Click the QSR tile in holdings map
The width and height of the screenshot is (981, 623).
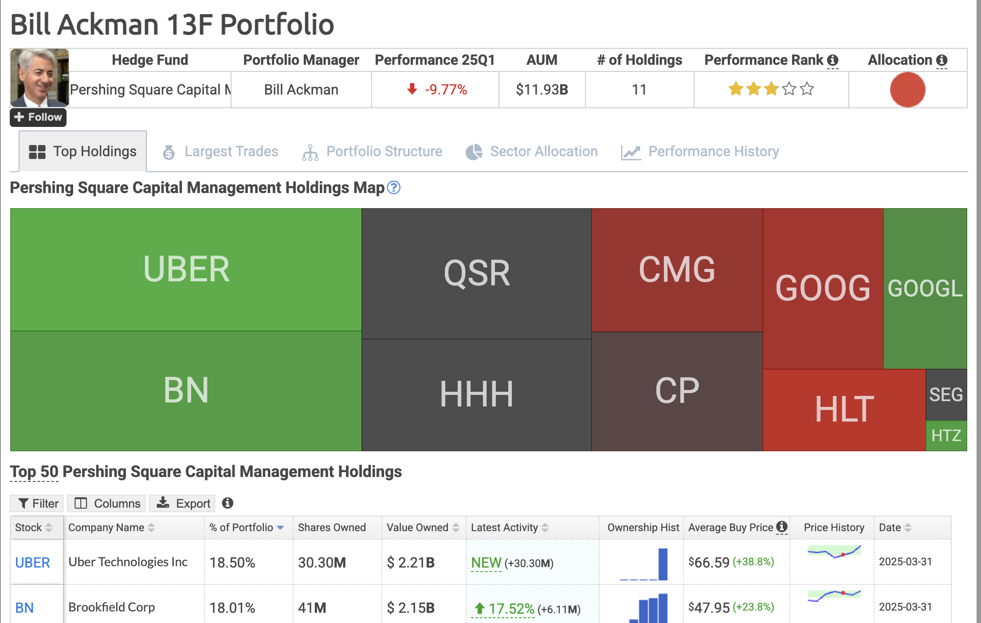[477, 274]
